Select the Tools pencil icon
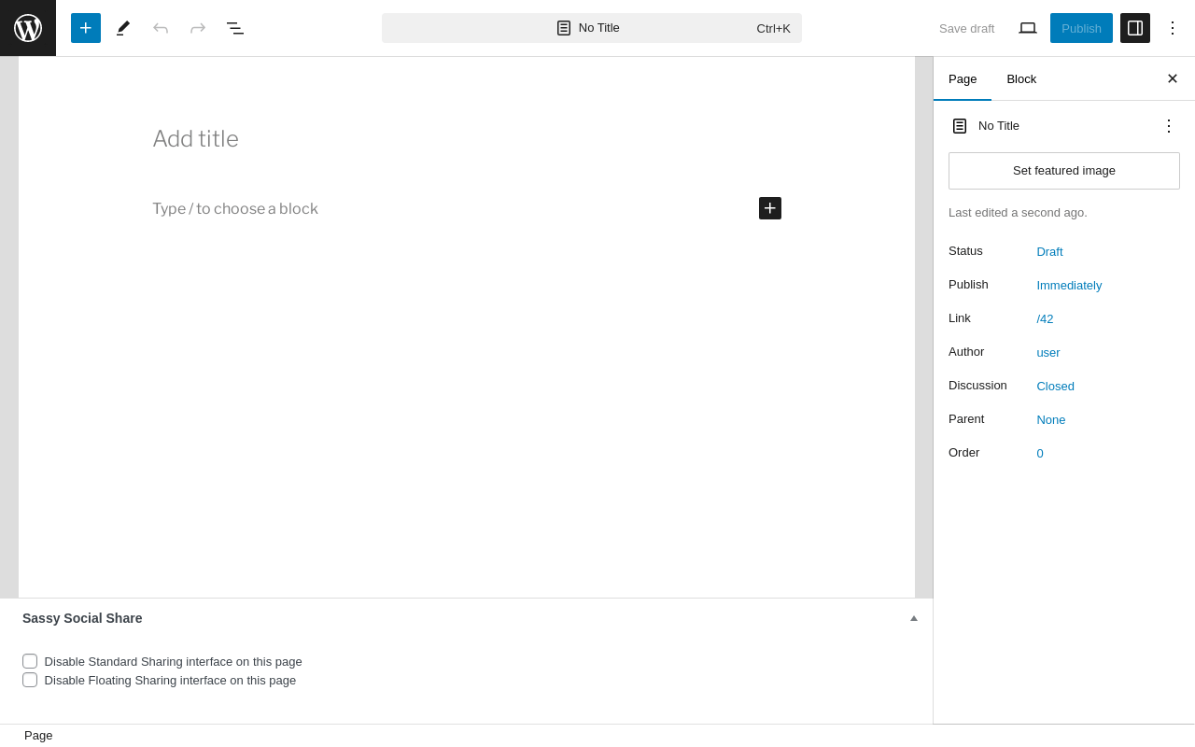The image size is (1195, 747). [123, 28]
